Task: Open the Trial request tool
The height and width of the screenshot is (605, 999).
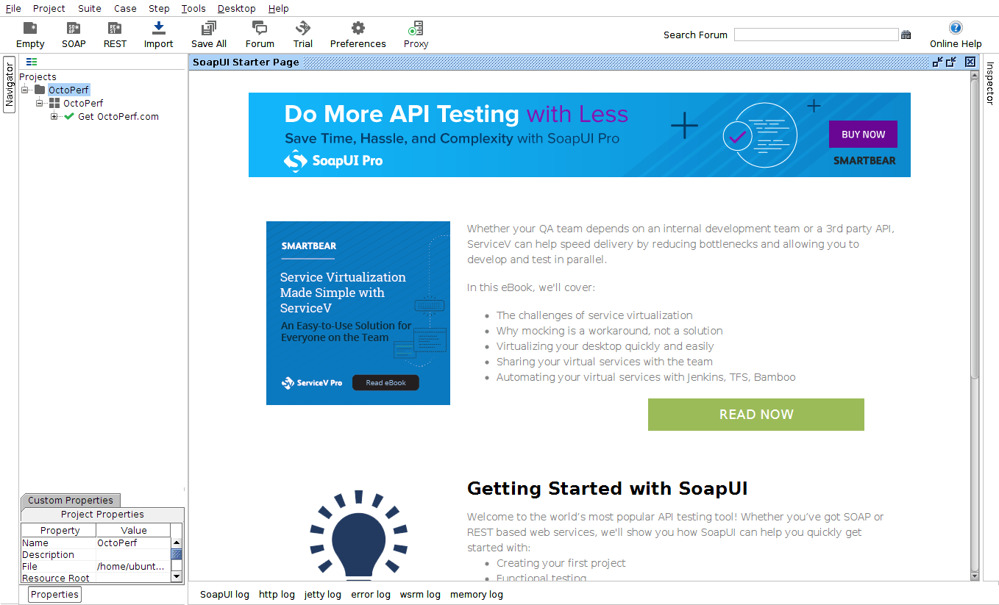Action: coord(303,34)
